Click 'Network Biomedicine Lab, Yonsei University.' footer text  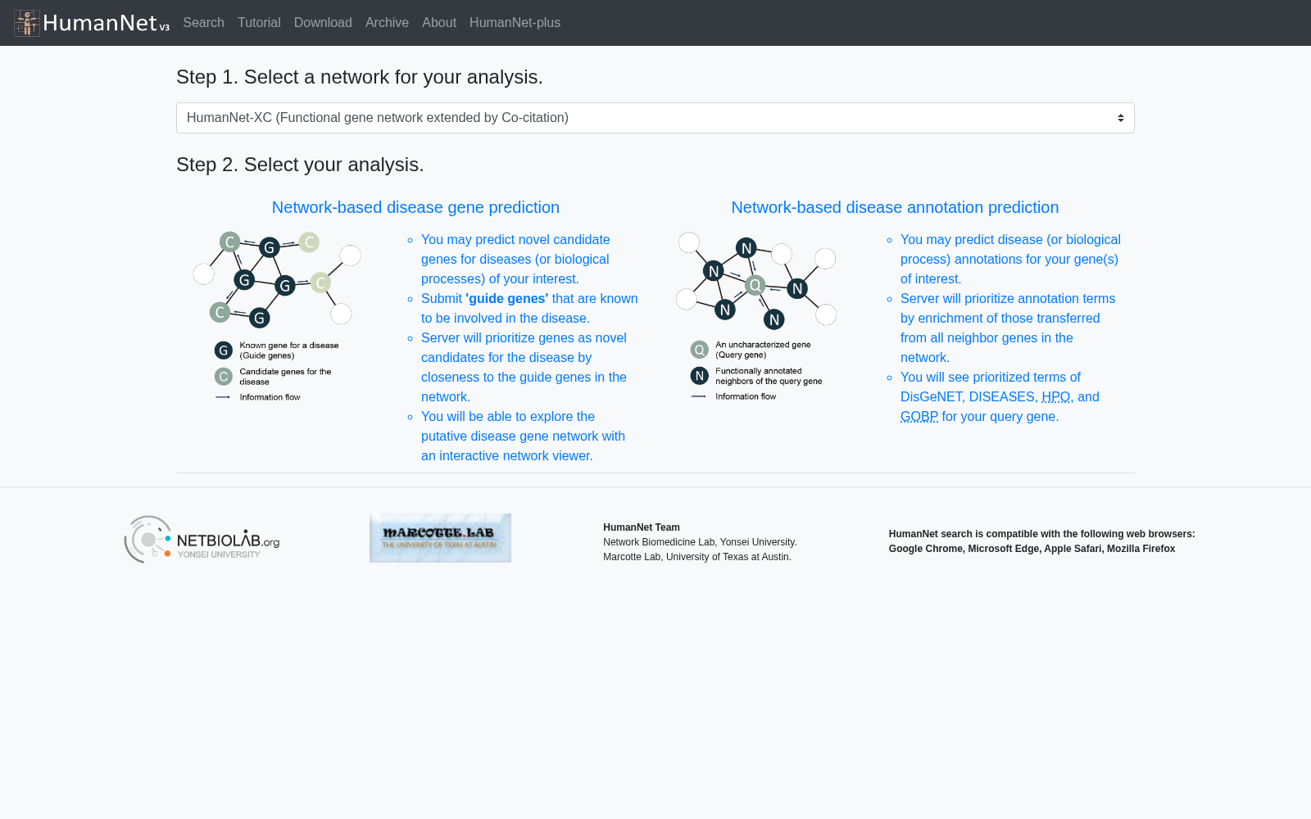(700, 542)
